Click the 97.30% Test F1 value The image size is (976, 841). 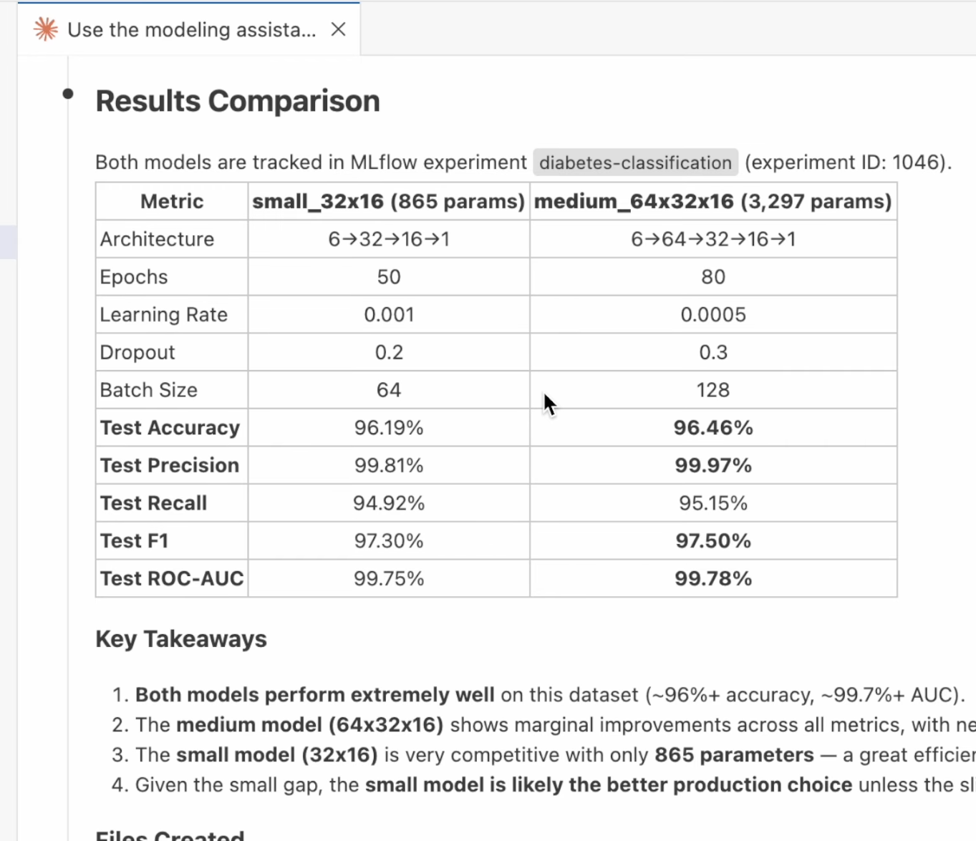389,541
